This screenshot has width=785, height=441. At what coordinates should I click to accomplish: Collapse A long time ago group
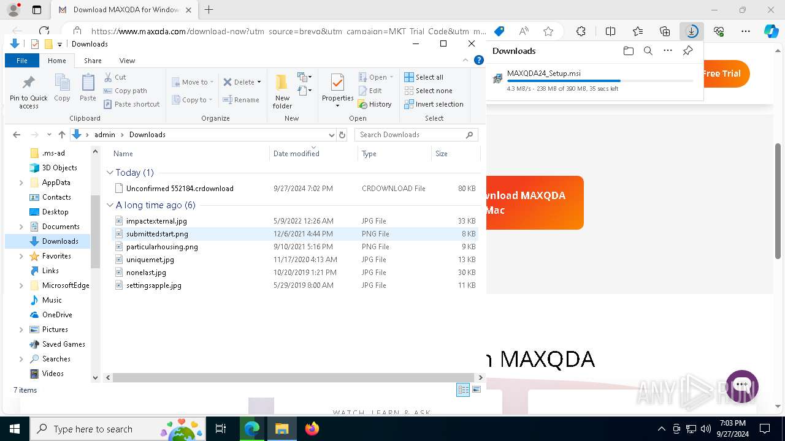click(110, 205)
